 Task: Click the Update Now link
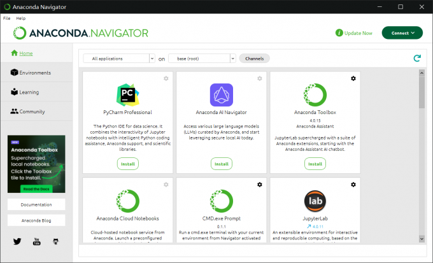(x=358, y=33)
